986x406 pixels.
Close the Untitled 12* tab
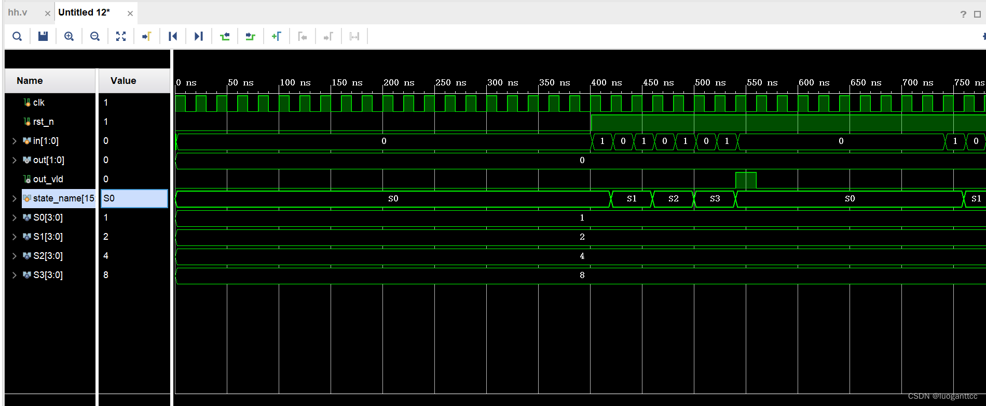[130, 13]
